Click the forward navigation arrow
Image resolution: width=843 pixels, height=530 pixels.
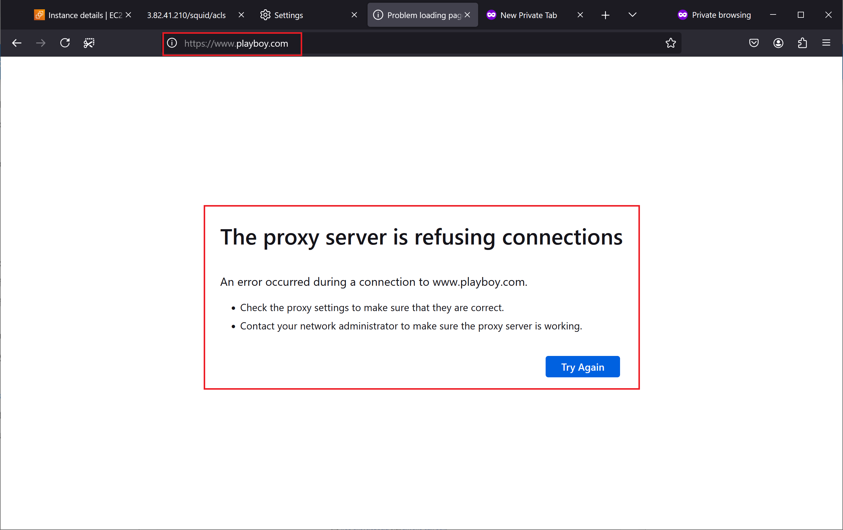coord(41,43)
